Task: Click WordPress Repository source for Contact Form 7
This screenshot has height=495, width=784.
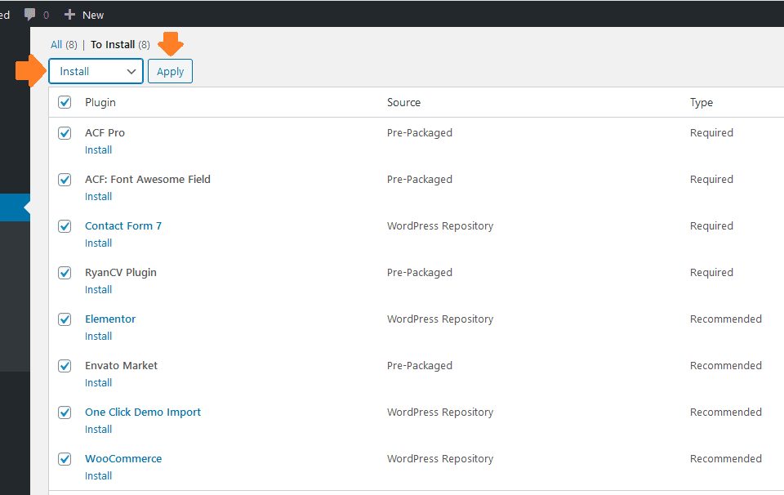Action: [440, 226]
